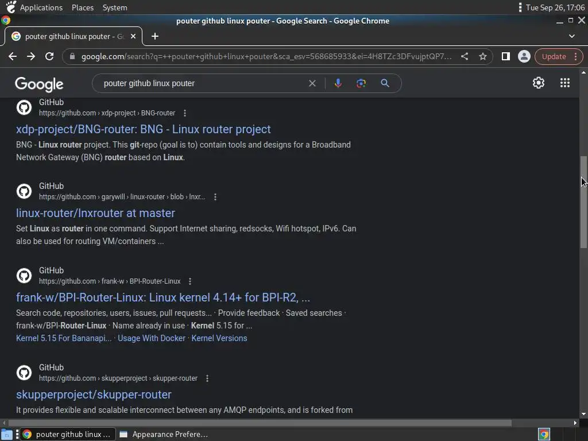Click the github.com › frank-w breadcrumb URL
This screenshot has width=588, height=441.
[x=110, y=281]
